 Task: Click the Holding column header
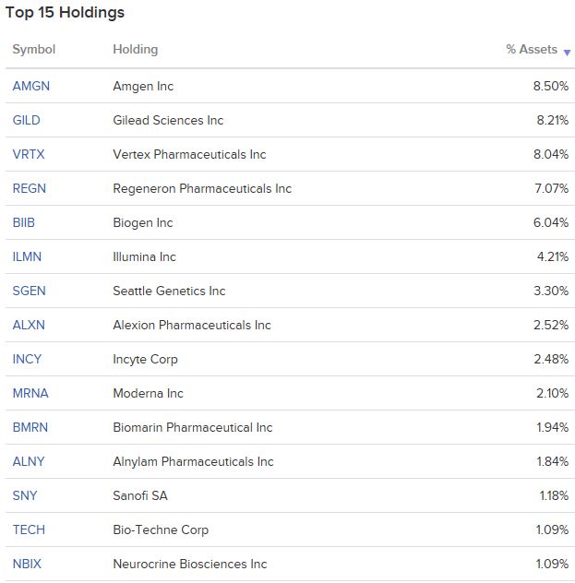coord(135,50)
